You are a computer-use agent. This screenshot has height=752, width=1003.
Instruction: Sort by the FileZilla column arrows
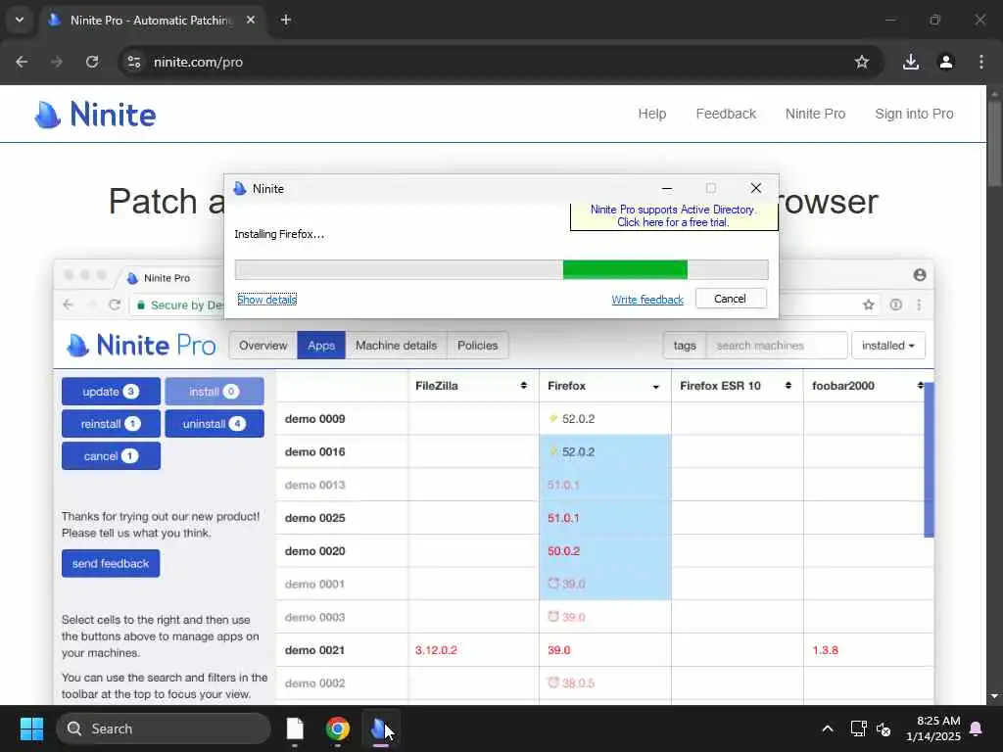point(523,386)
